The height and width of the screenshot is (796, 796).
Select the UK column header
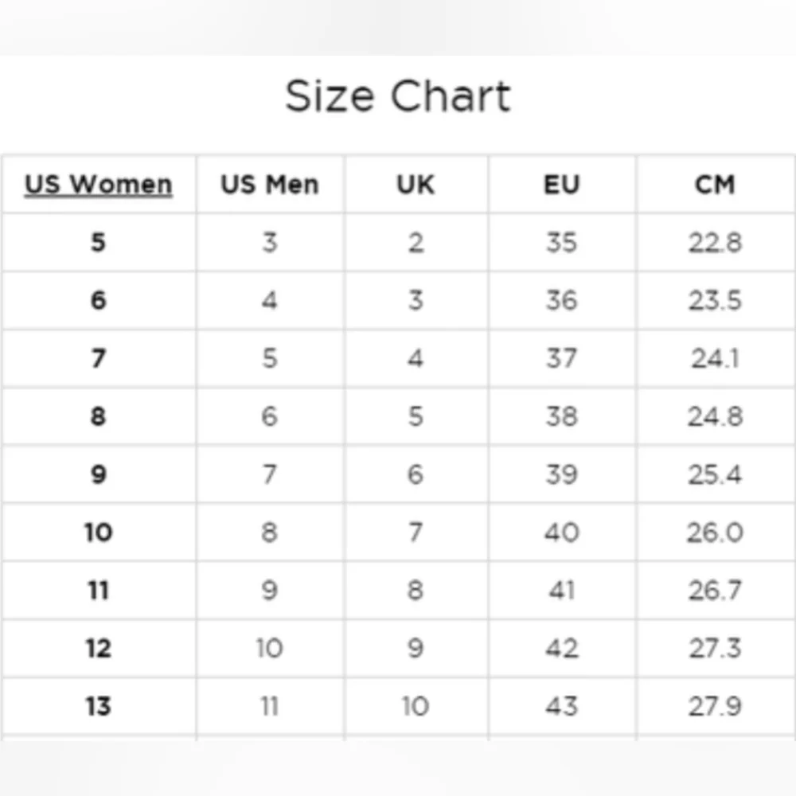(x=416, y=185)
